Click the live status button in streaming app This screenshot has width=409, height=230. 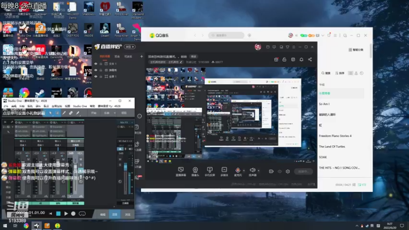[x=303, y=171]
